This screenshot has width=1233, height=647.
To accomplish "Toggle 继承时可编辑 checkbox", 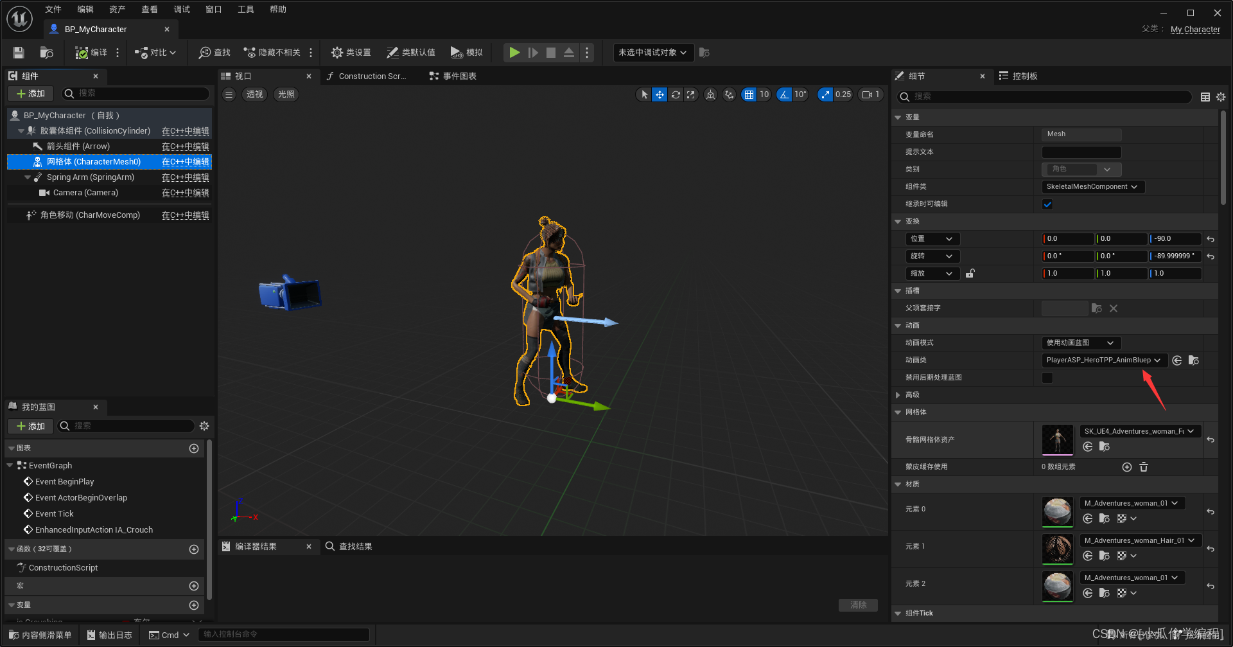I will 1047,204.
